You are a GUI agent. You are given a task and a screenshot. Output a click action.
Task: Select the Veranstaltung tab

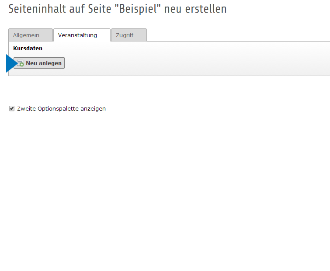tap(77, 35)
